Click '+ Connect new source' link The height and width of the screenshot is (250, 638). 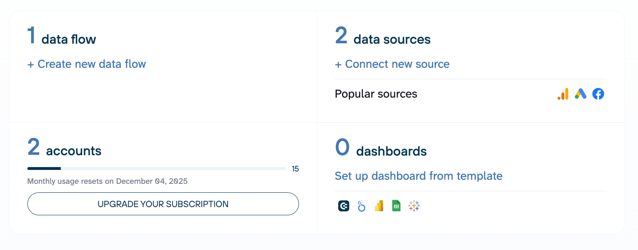point(392,64)
